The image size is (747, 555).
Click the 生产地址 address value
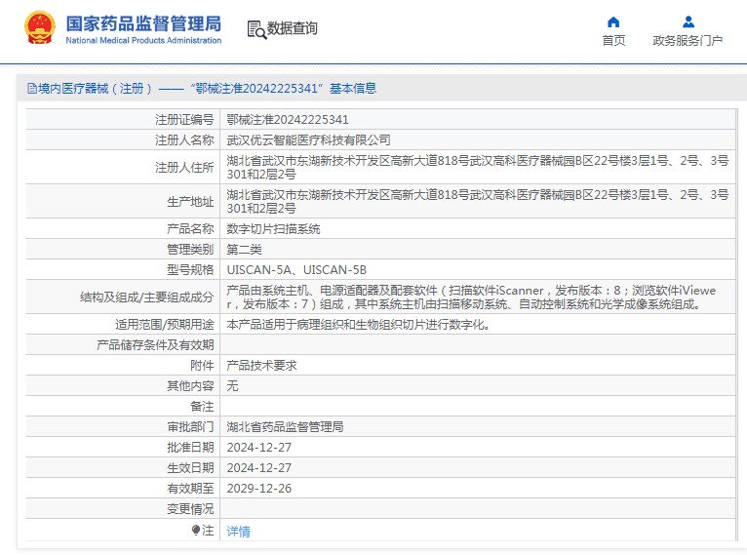478,202
